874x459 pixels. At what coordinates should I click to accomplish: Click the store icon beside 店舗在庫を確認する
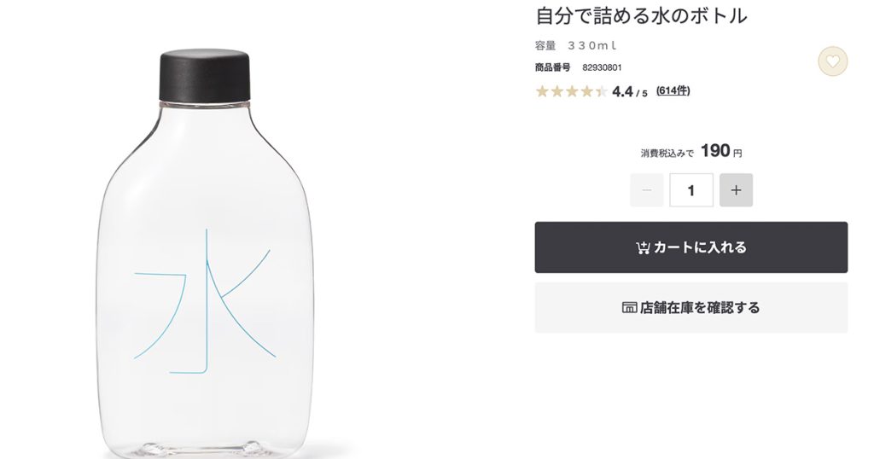[x=629, y=307]
